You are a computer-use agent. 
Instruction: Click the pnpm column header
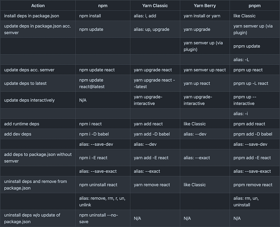click(254, 6)
